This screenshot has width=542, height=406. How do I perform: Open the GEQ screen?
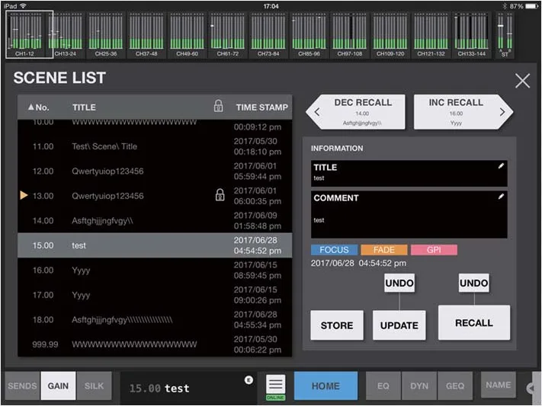click(x=455, y=385)
